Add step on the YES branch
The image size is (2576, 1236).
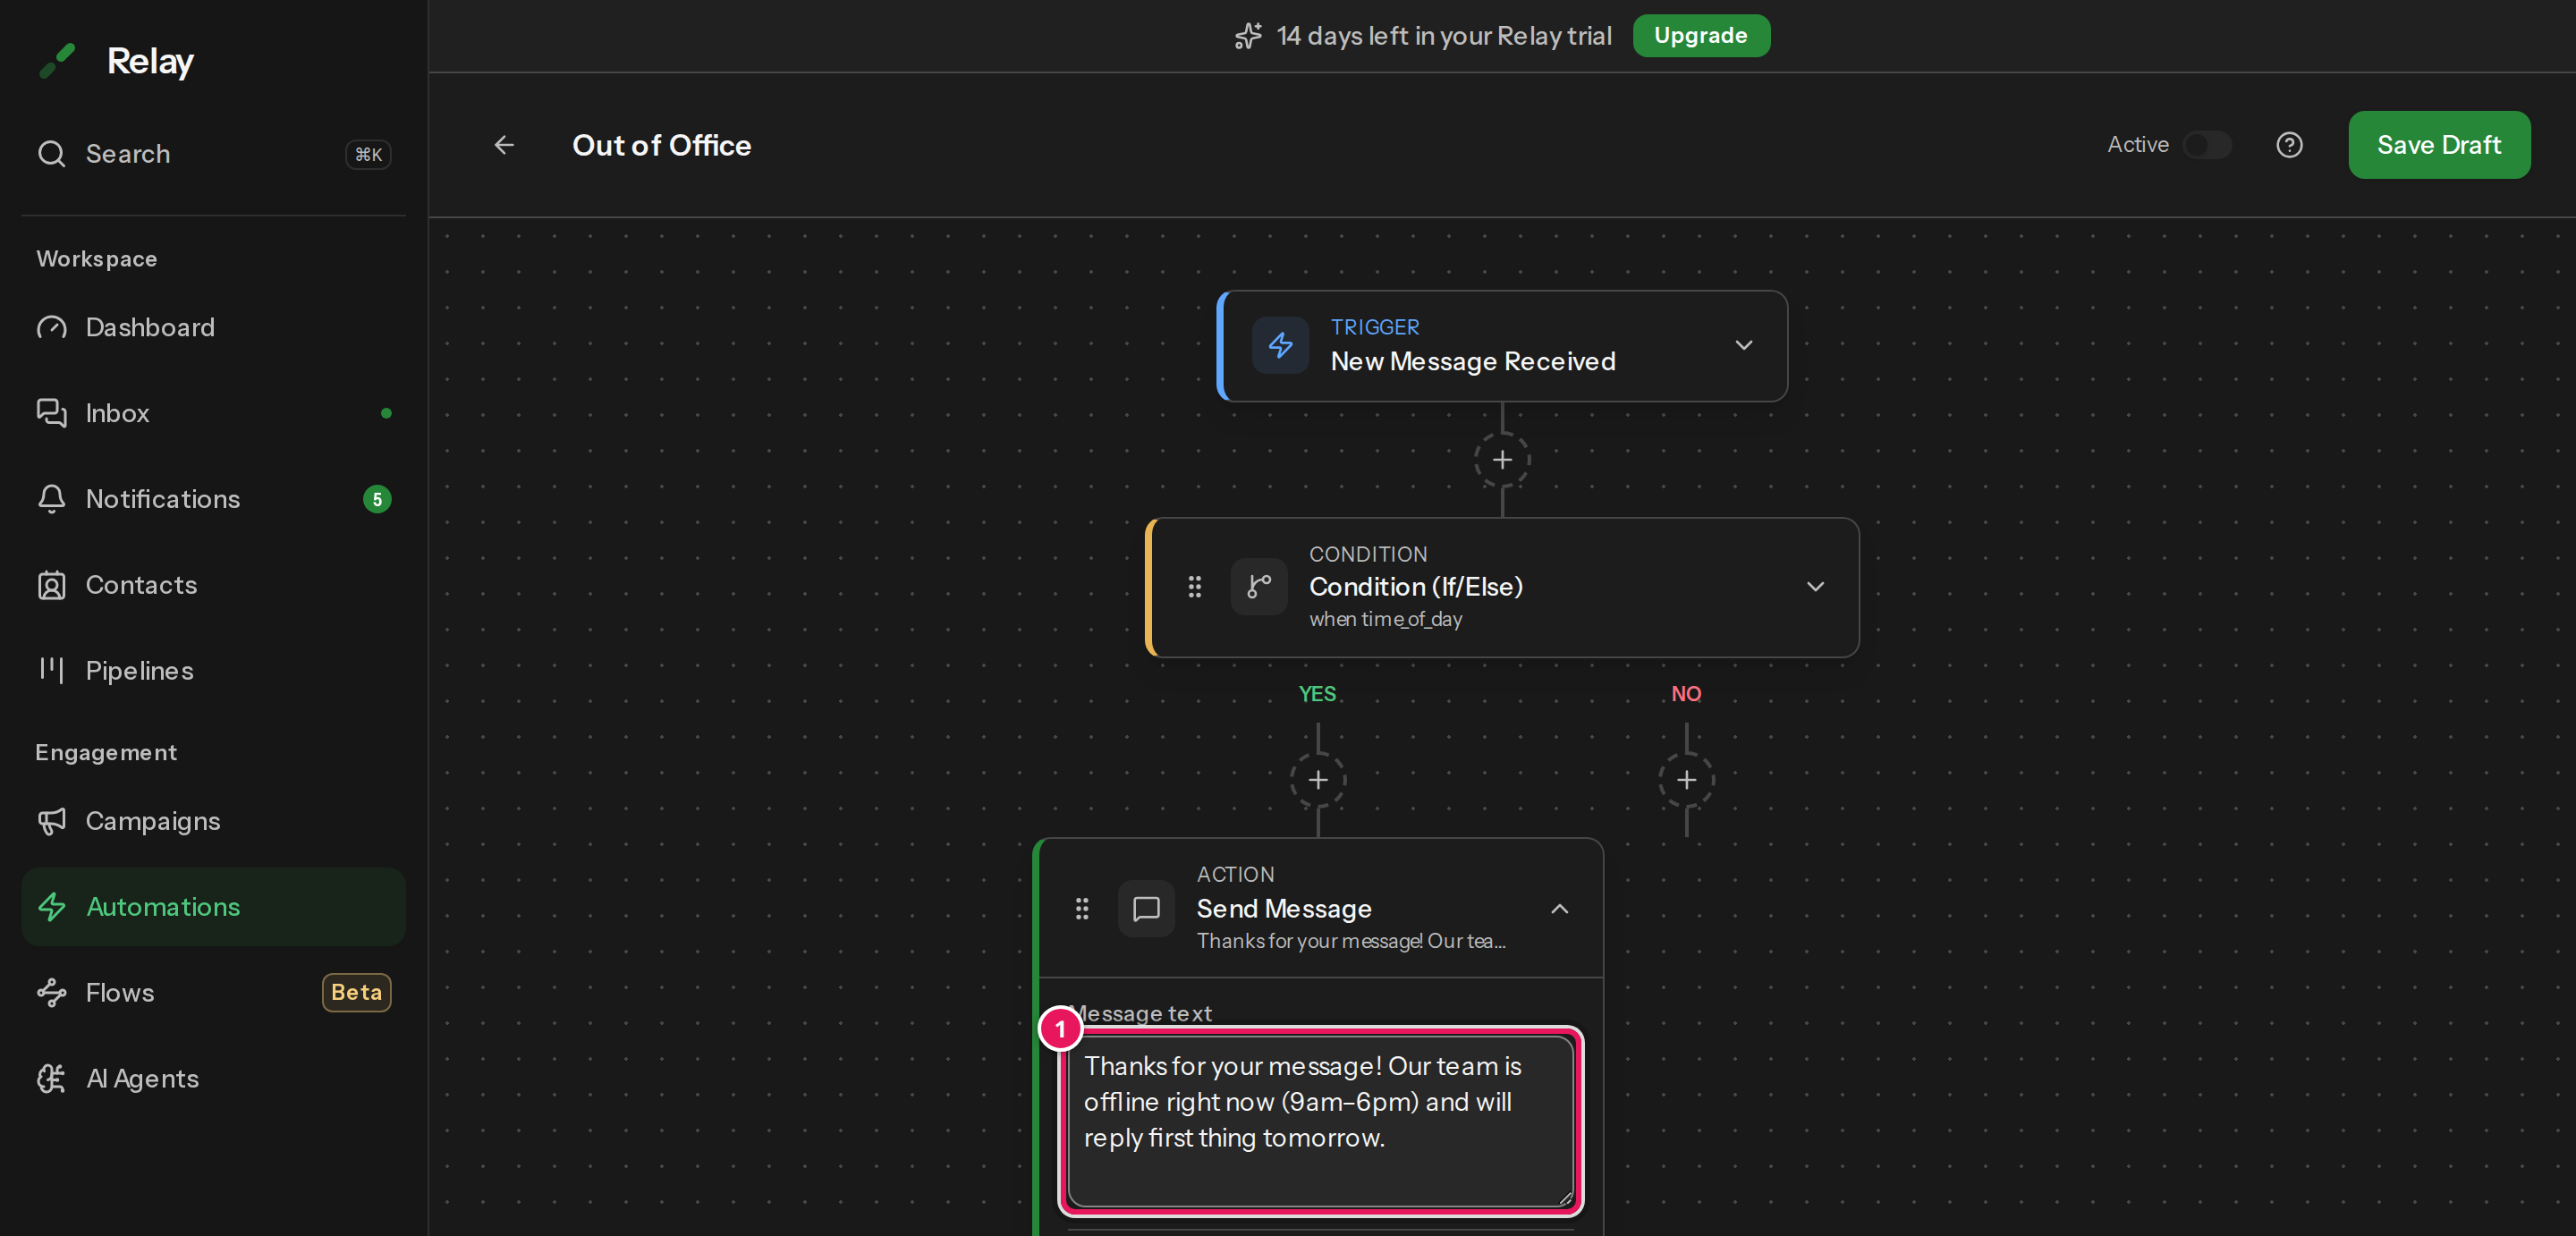coord(1318,780)
